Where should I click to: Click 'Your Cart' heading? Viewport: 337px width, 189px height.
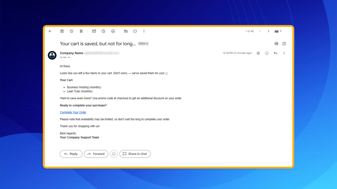[x=66, y=80]
